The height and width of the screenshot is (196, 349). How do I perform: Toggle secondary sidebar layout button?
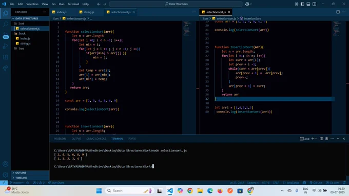click(x=314, y=4)
